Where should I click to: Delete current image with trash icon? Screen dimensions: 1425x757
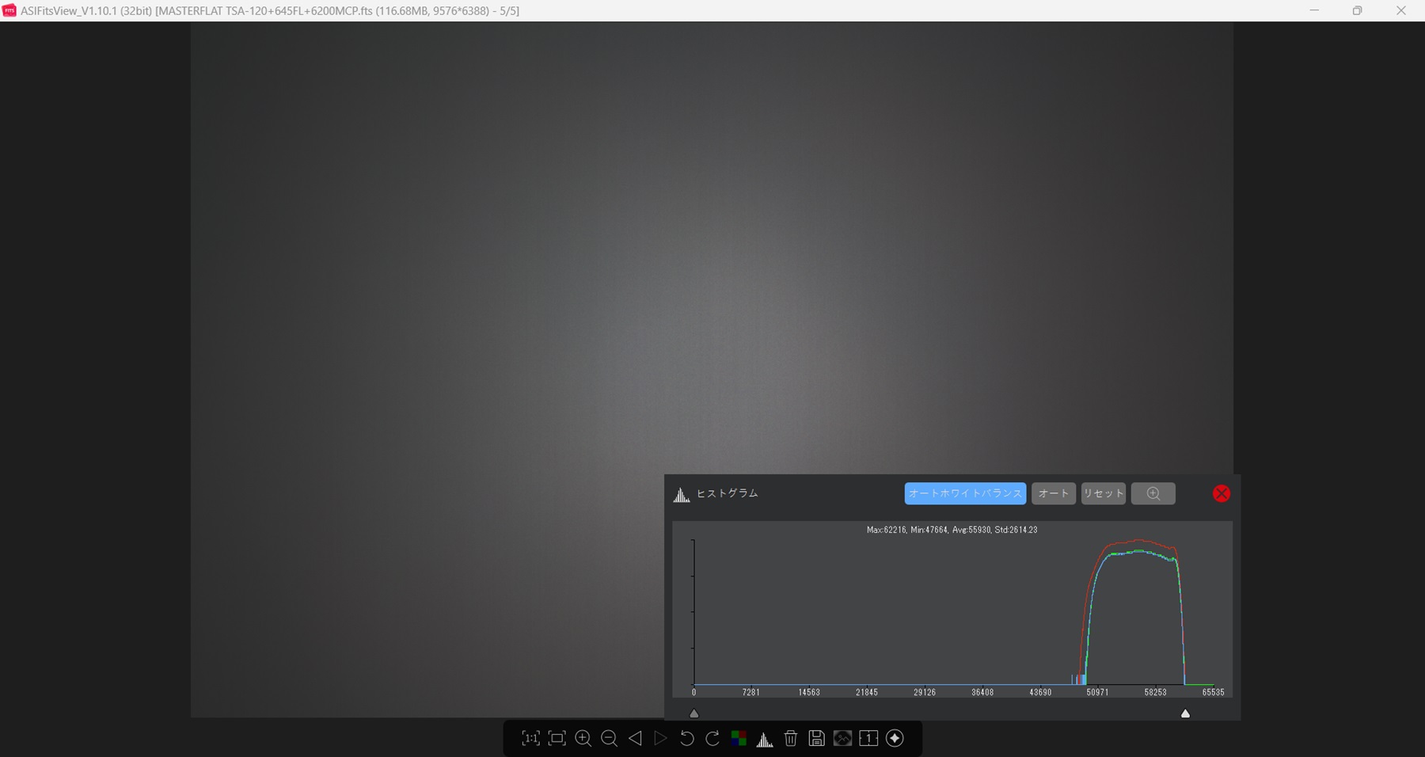pyautogui.click(x=791, y=738)
